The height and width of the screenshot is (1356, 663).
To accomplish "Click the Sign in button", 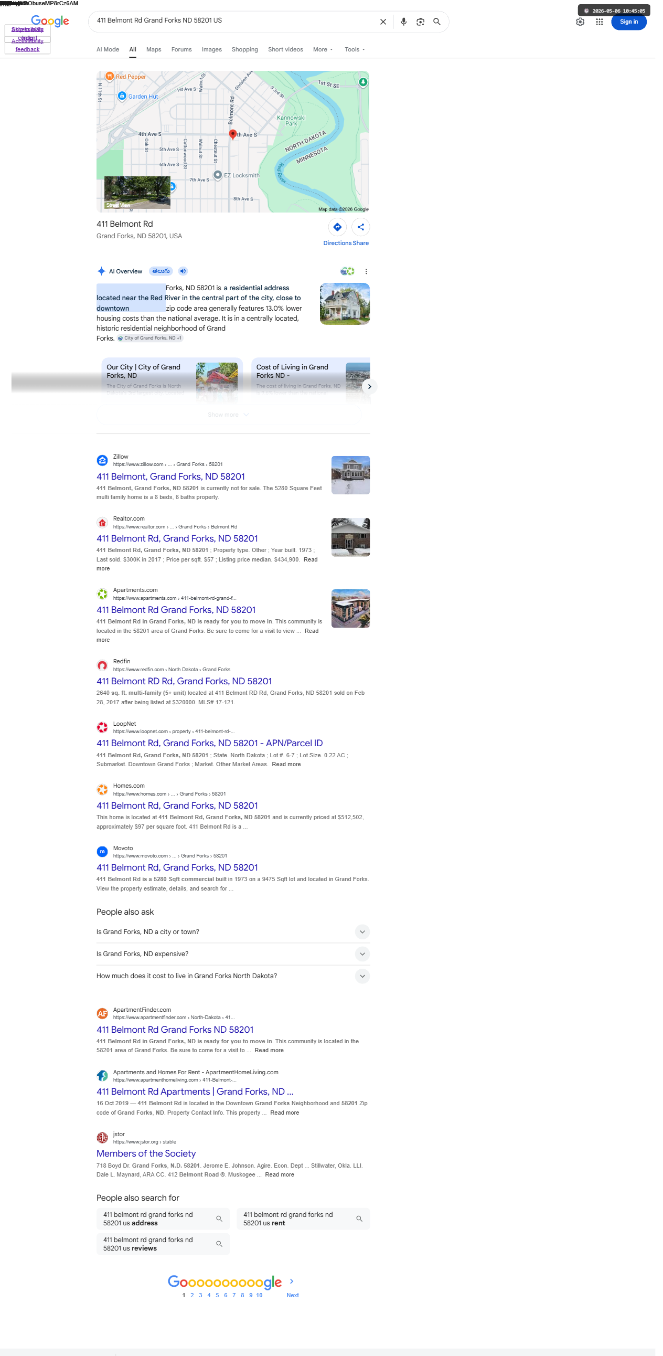I will click(629, 22).
